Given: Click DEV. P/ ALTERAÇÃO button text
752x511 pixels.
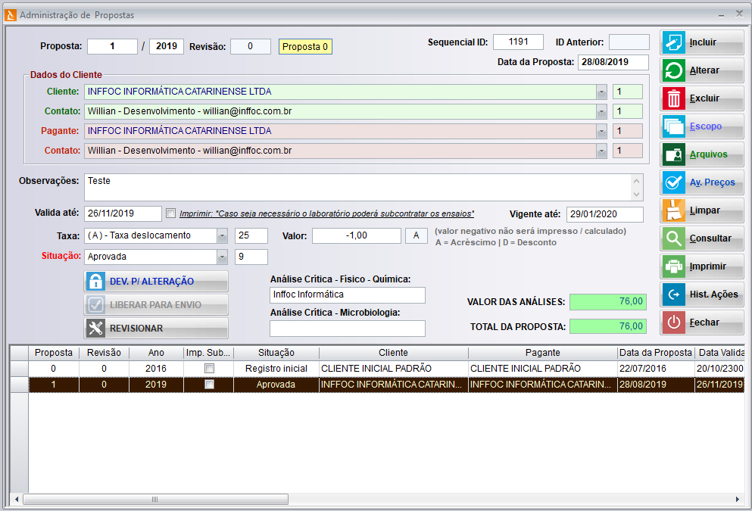Looking at the screenshot, I should click(152, 282).
